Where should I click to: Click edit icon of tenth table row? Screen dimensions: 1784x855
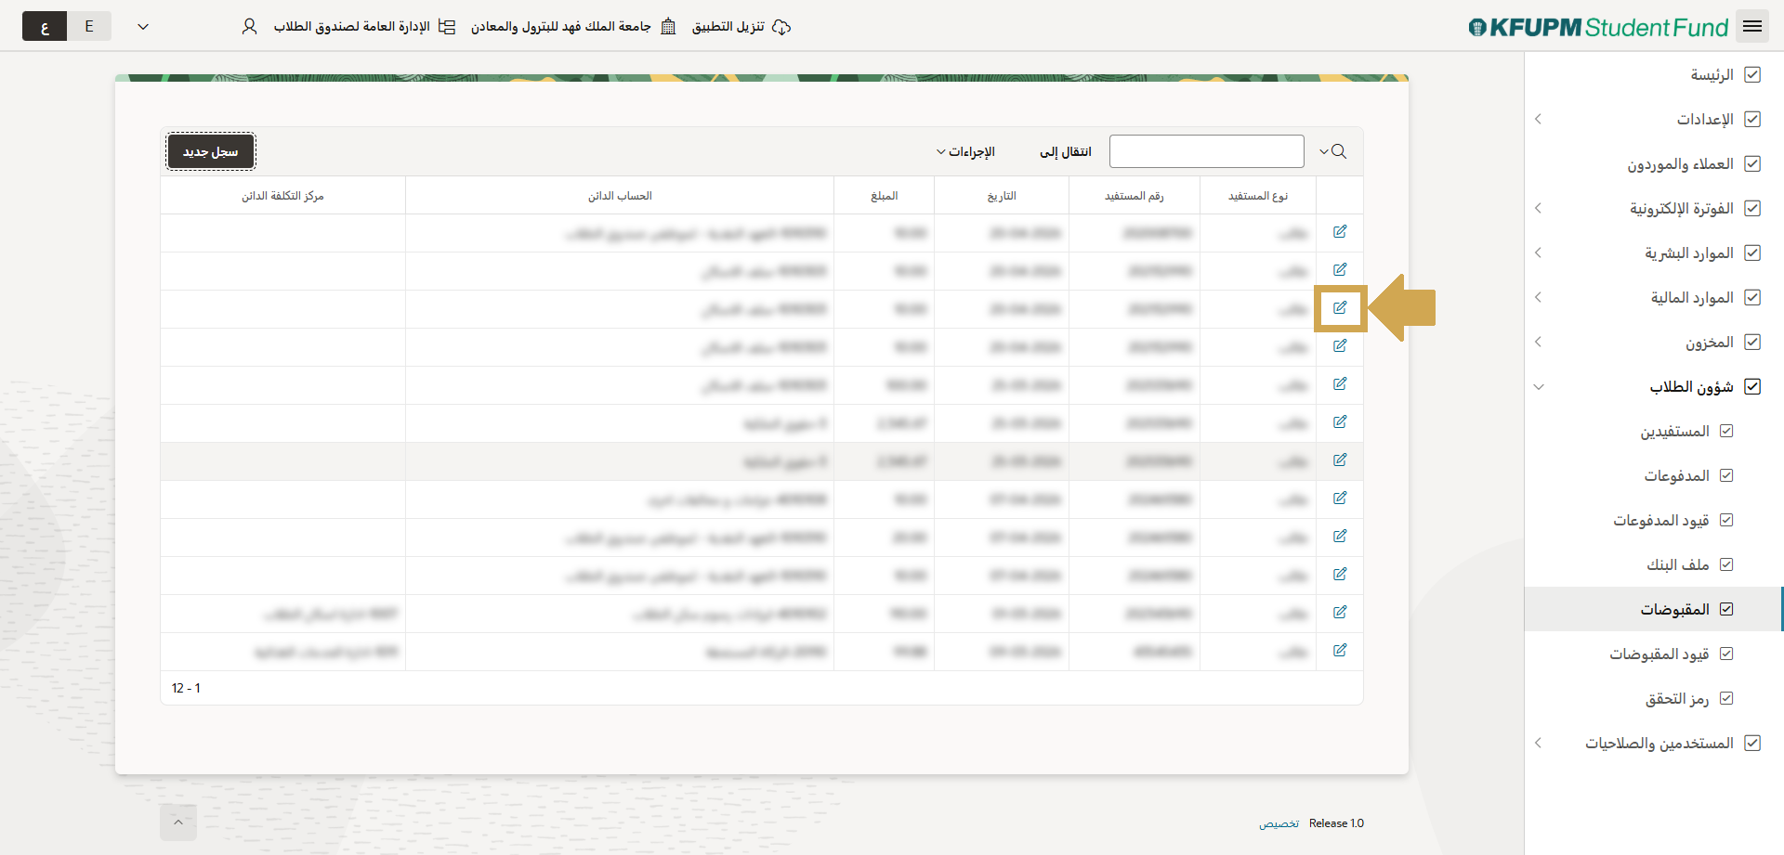tap(1340, 575)
